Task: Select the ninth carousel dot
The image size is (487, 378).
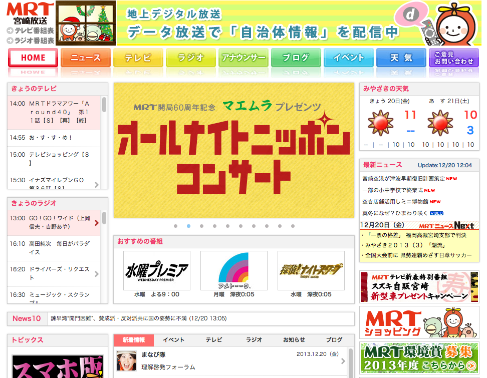Action: pyautogui.click(x=280, y=226)
